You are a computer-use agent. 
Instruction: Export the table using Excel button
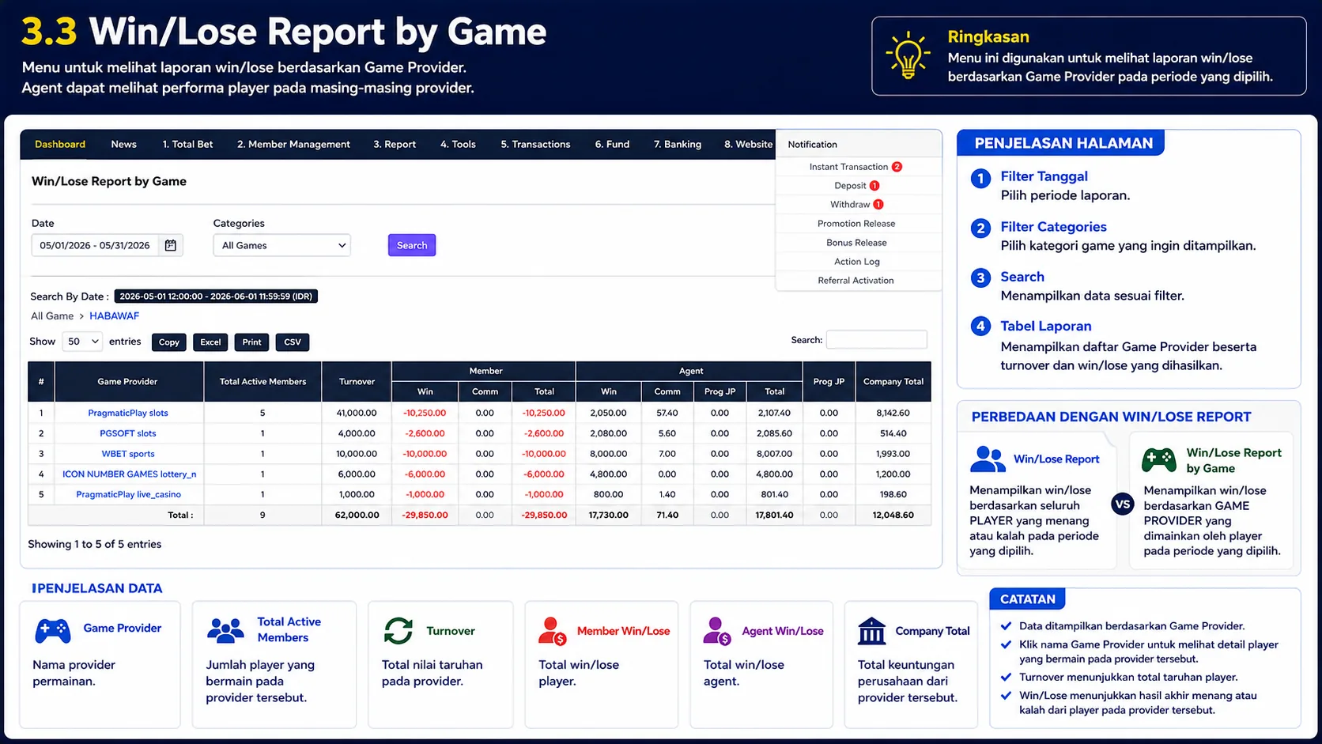click(x=210, y=342)
